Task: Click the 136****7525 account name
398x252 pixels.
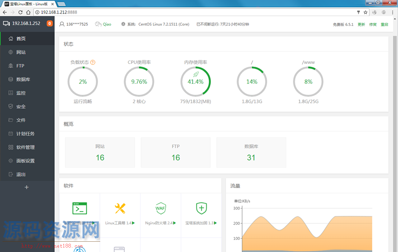Action: point(77,24)
